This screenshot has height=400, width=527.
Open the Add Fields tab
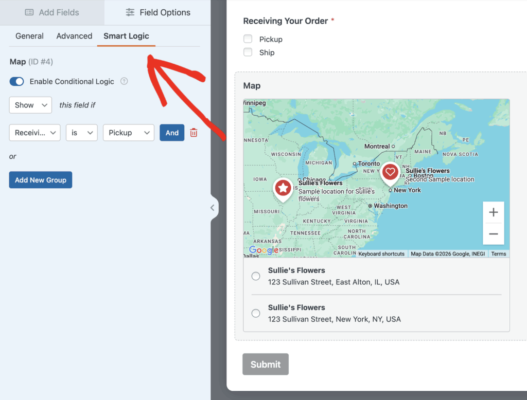(x=52, y=12)
